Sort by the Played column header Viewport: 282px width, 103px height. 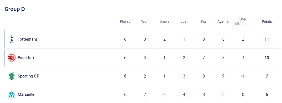tap(125, 21)
